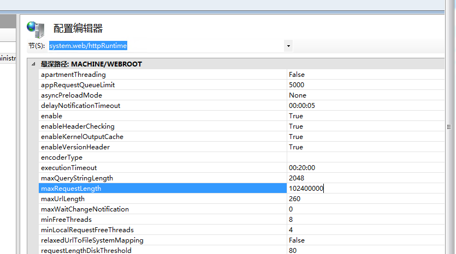This screenshot has width=456, height=254.
Task: Click the True value for enable
Action: [x=296, y=116]
